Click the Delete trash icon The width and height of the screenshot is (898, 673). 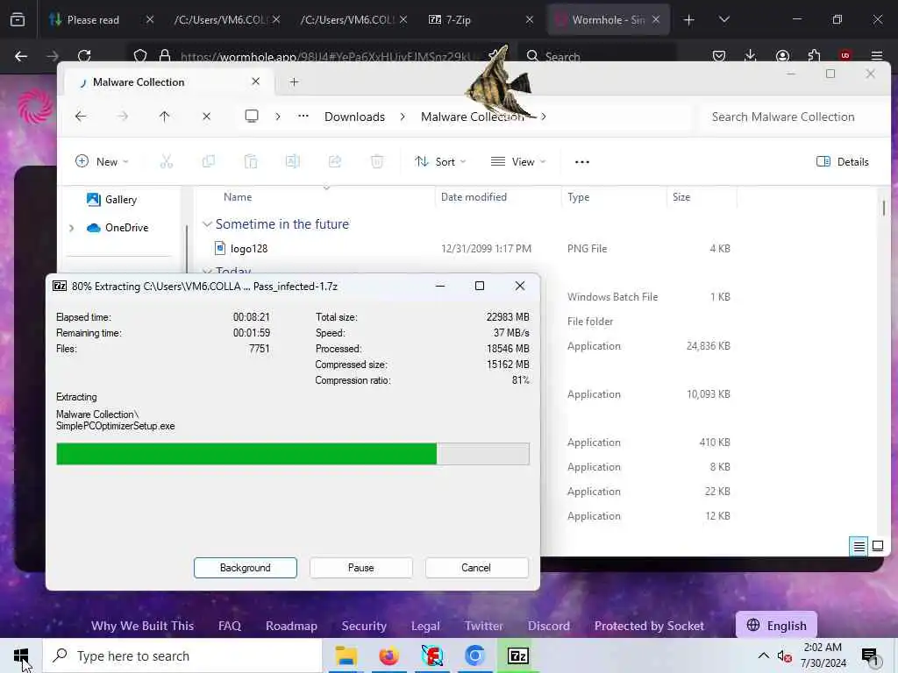pyautogui.click(x=377, y=162)
